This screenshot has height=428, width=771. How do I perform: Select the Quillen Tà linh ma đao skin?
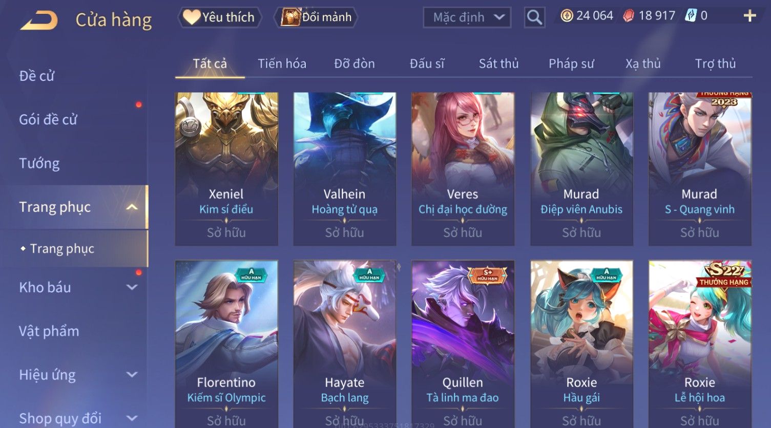(x=463, y=344)
